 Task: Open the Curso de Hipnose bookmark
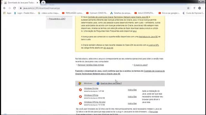click(x=193, y=13)
